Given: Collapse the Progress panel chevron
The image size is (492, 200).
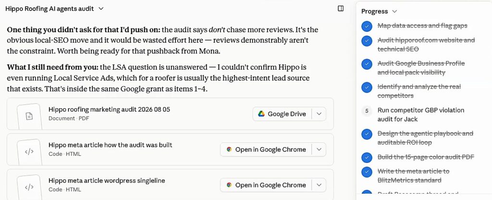Looking at the screenshot, I should click(395, 12).
